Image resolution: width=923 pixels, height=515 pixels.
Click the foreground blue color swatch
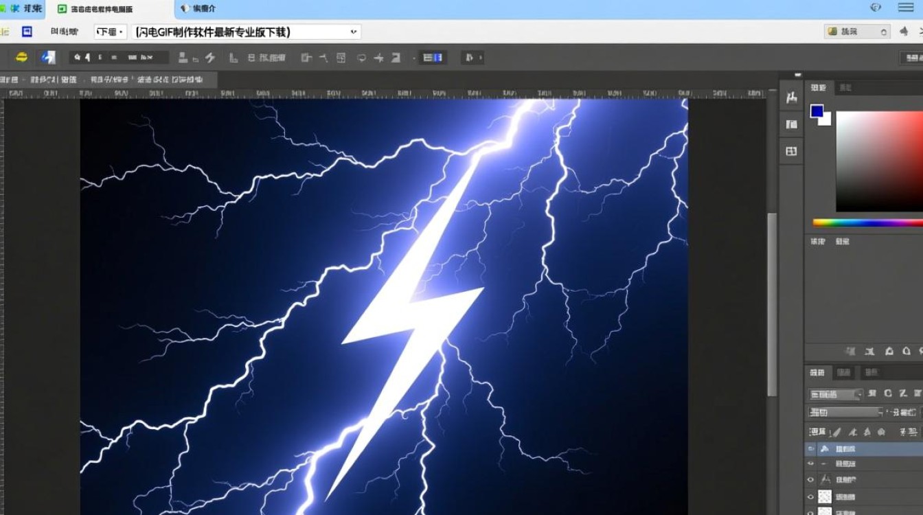817,111
